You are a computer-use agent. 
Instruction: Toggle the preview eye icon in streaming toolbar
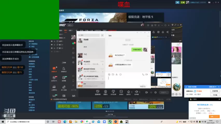[x=151, y=93]
